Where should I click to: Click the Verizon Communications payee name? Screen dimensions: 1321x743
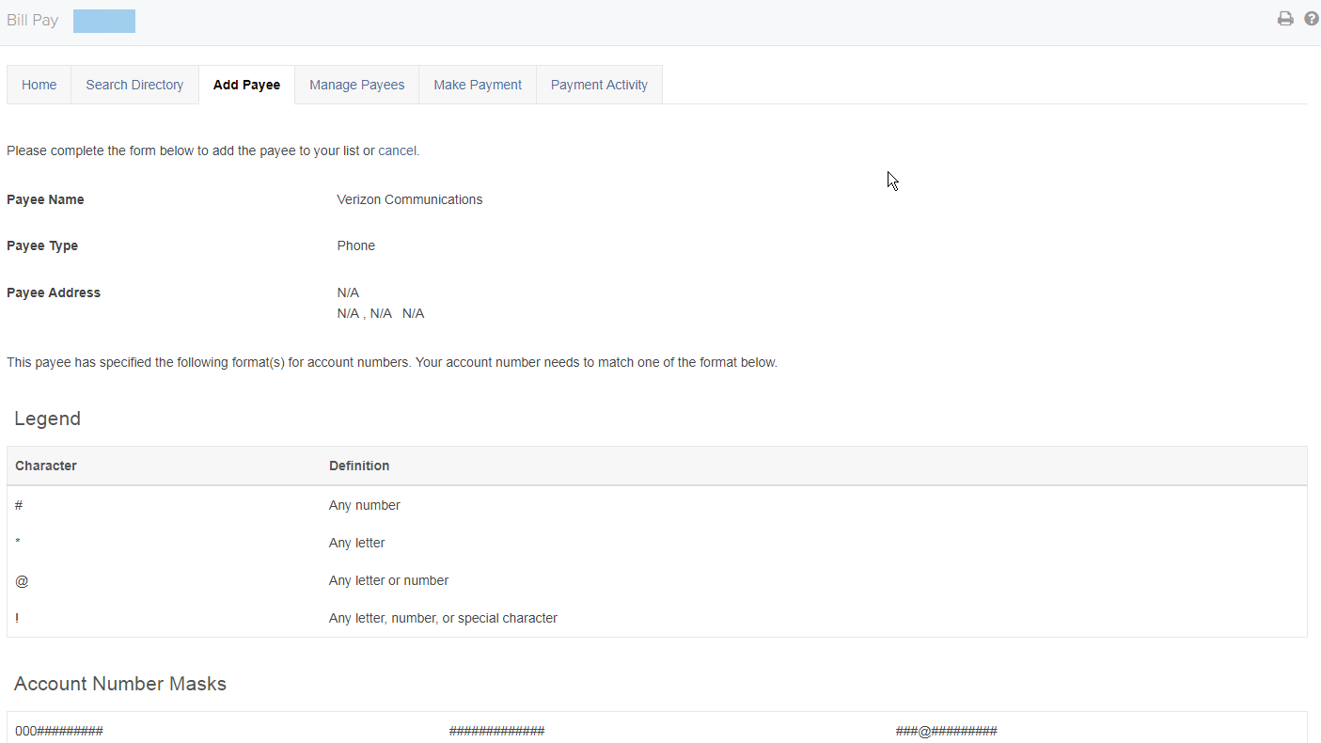(x=409, y=199)
